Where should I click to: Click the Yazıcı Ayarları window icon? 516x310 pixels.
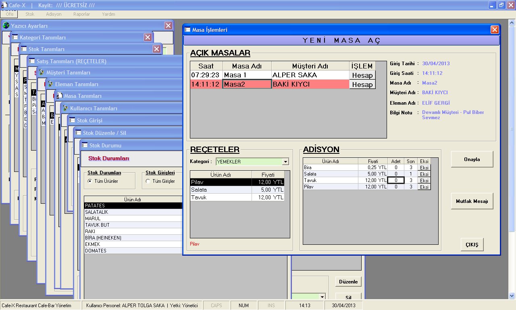(6, 26)
